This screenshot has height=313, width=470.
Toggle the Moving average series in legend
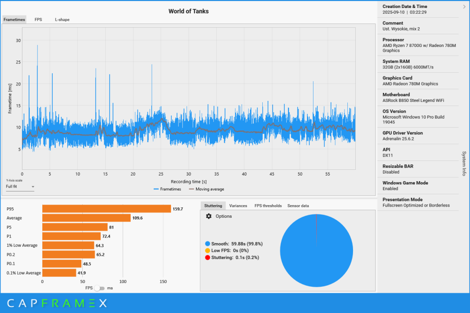click(206, 189)
